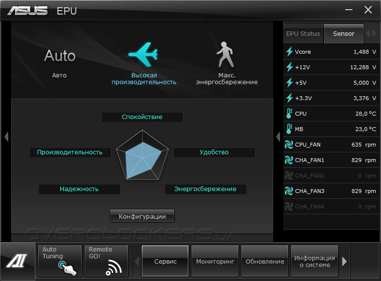Click the CHA_FAN2 label text

309,176
